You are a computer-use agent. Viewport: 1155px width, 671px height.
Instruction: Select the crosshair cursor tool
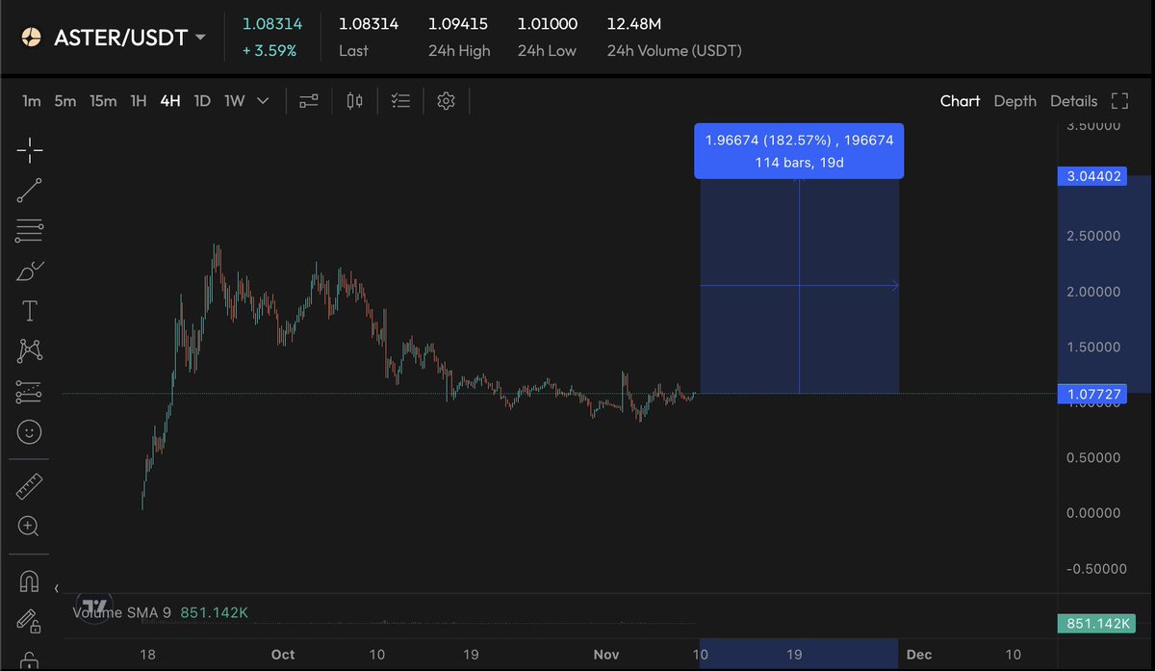click(x=30, y=150)
